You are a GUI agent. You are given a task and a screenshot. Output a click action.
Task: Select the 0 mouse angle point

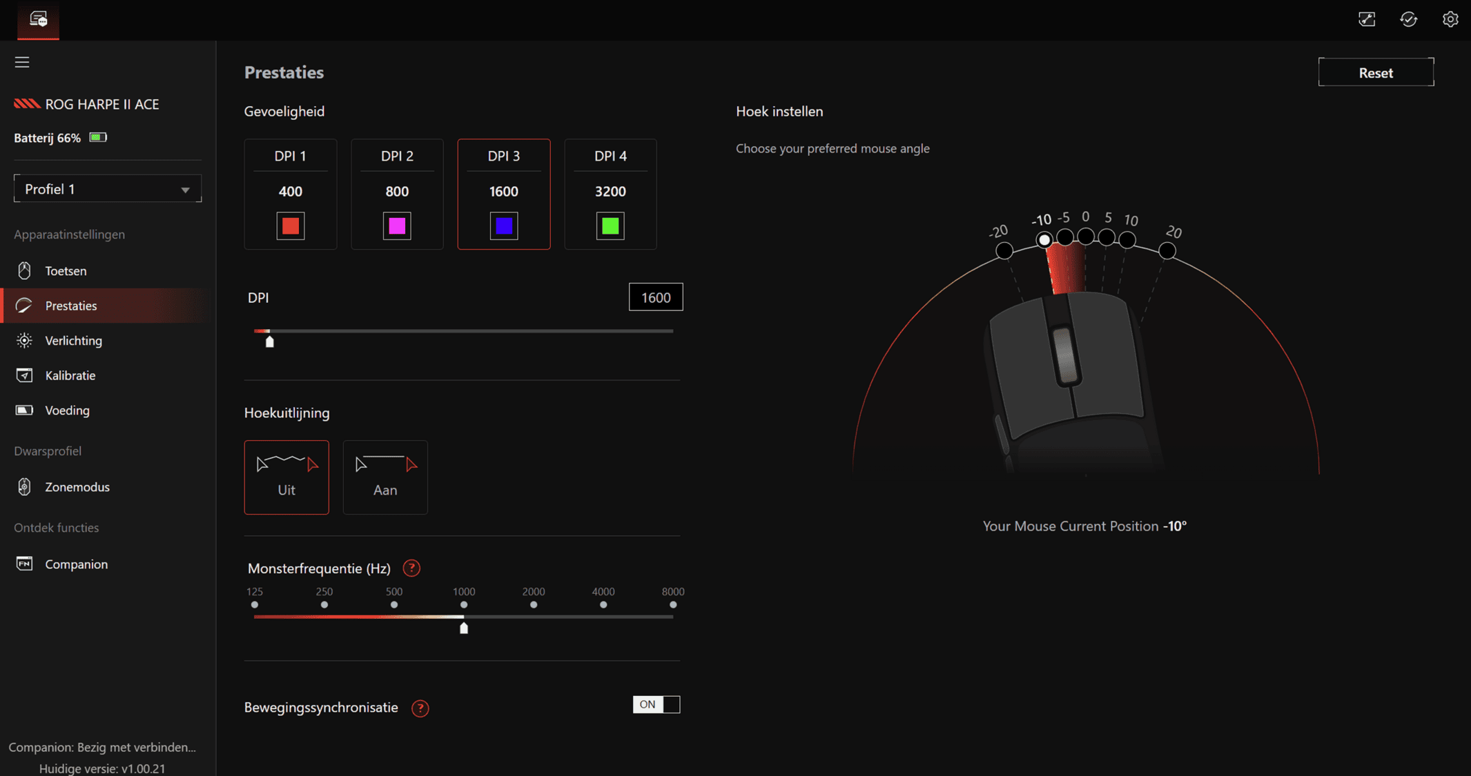click(1086, 237)
